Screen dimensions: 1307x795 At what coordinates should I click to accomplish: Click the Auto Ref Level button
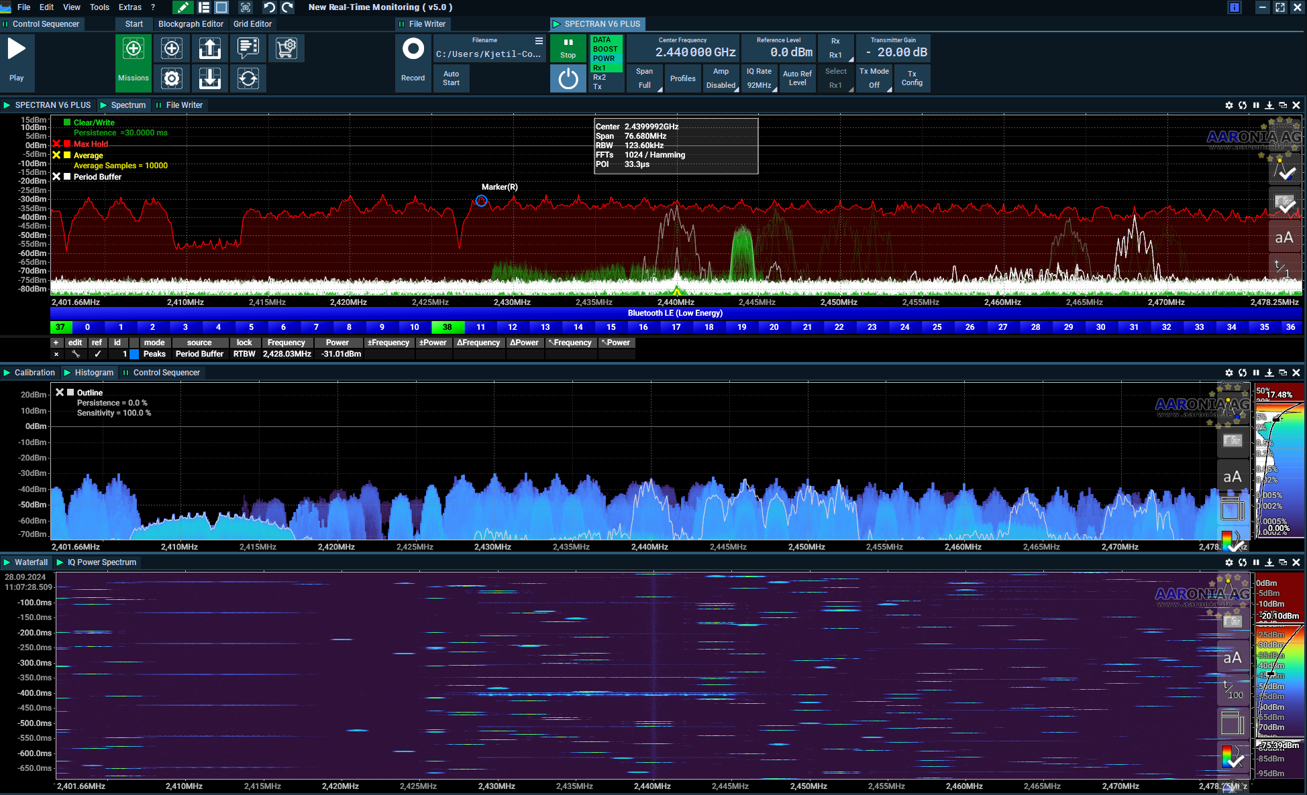click(797, 78)
